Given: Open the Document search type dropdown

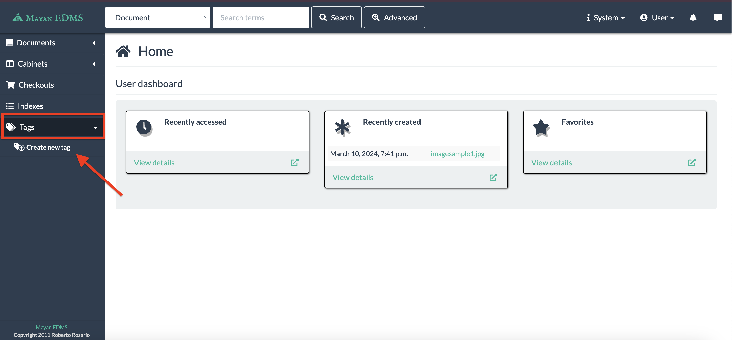Looking at the screenshot, I should click(x=157, y=18).
